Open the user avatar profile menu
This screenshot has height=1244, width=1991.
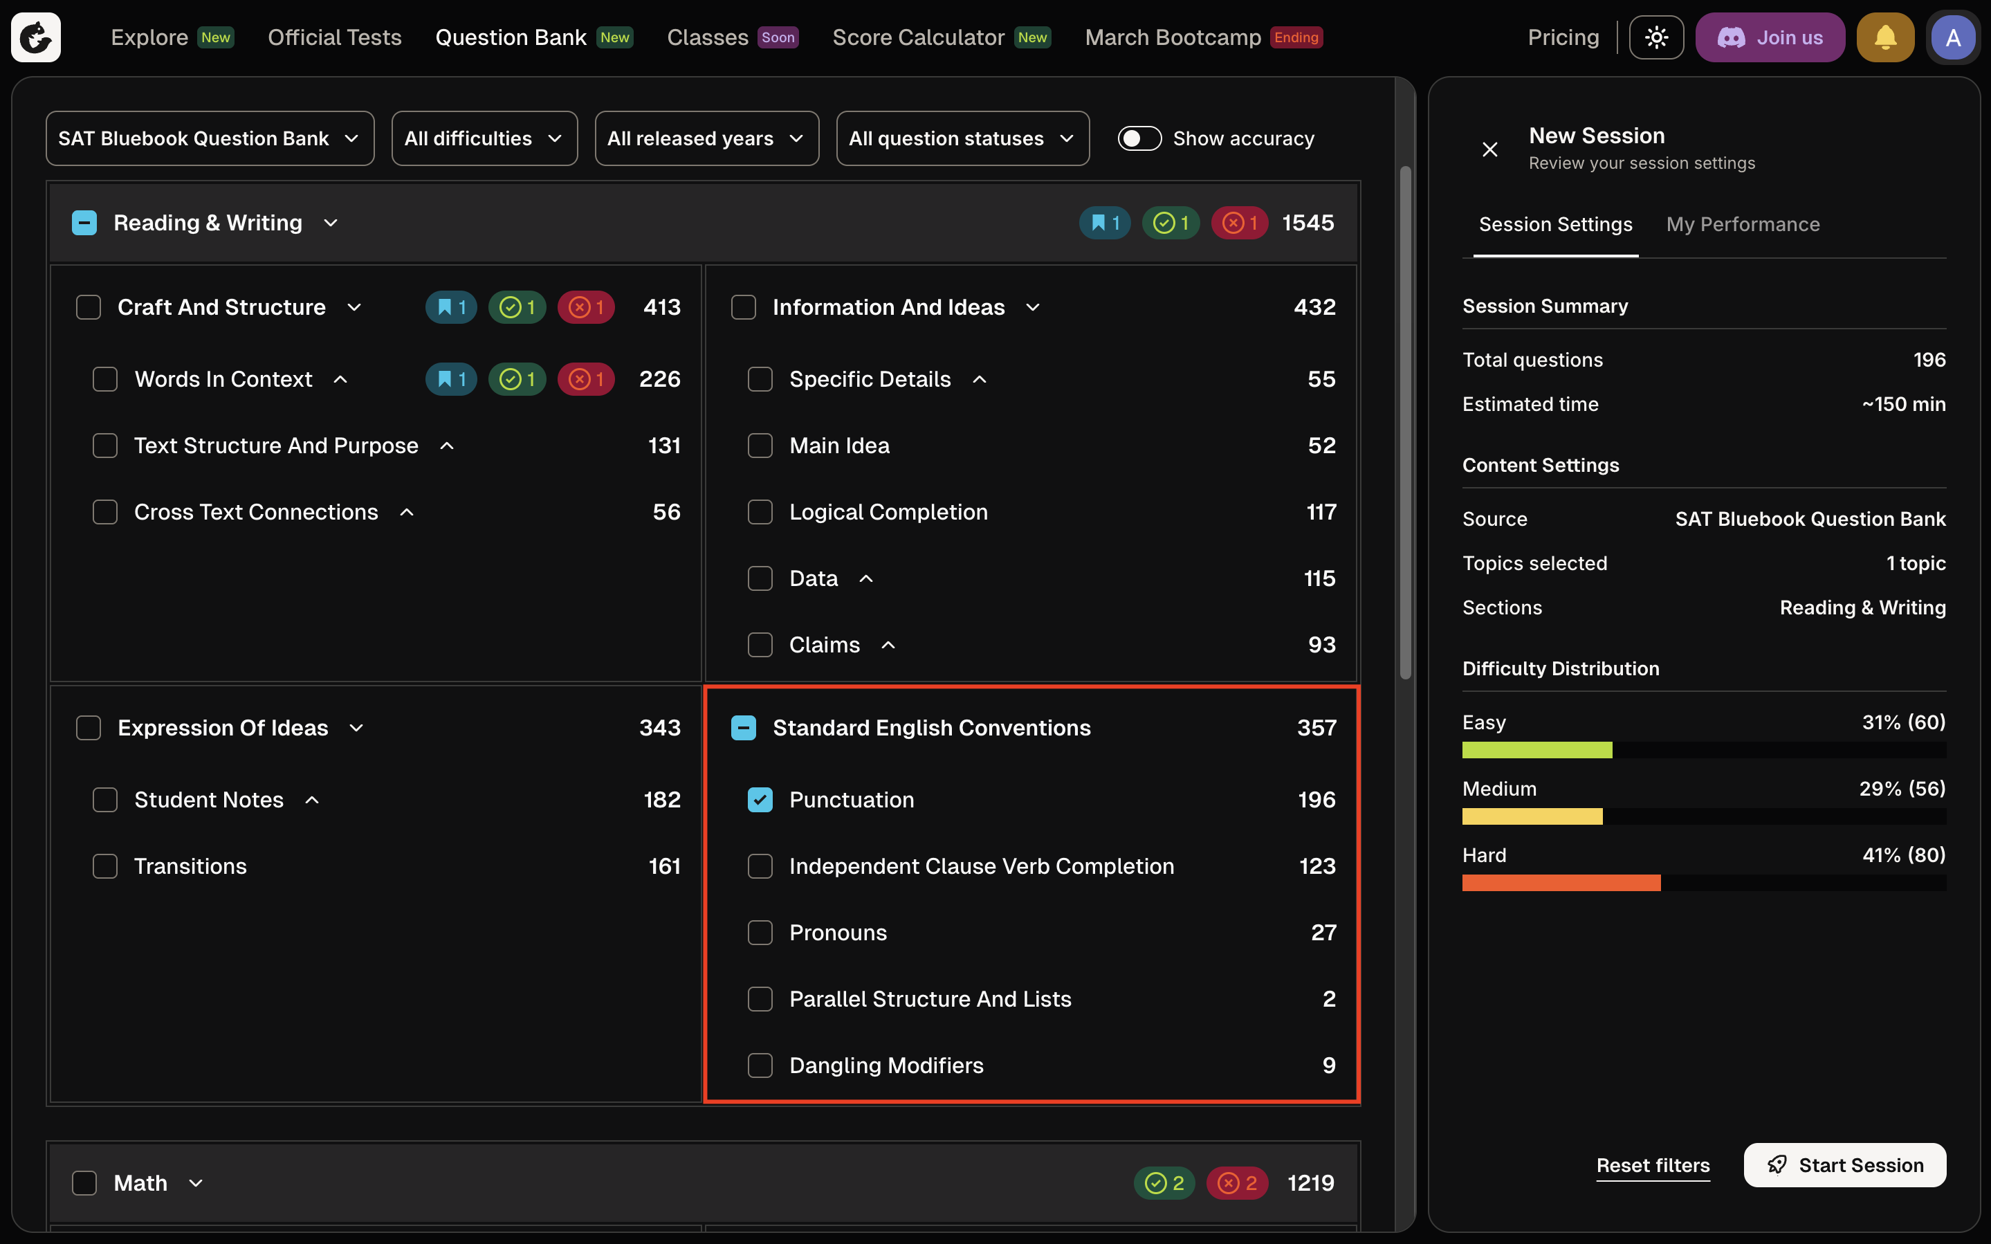1952,37
